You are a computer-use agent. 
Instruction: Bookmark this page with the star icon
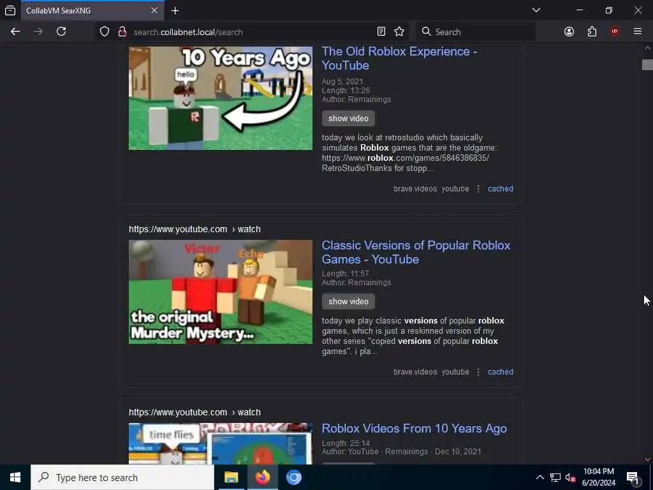(399, 32)
